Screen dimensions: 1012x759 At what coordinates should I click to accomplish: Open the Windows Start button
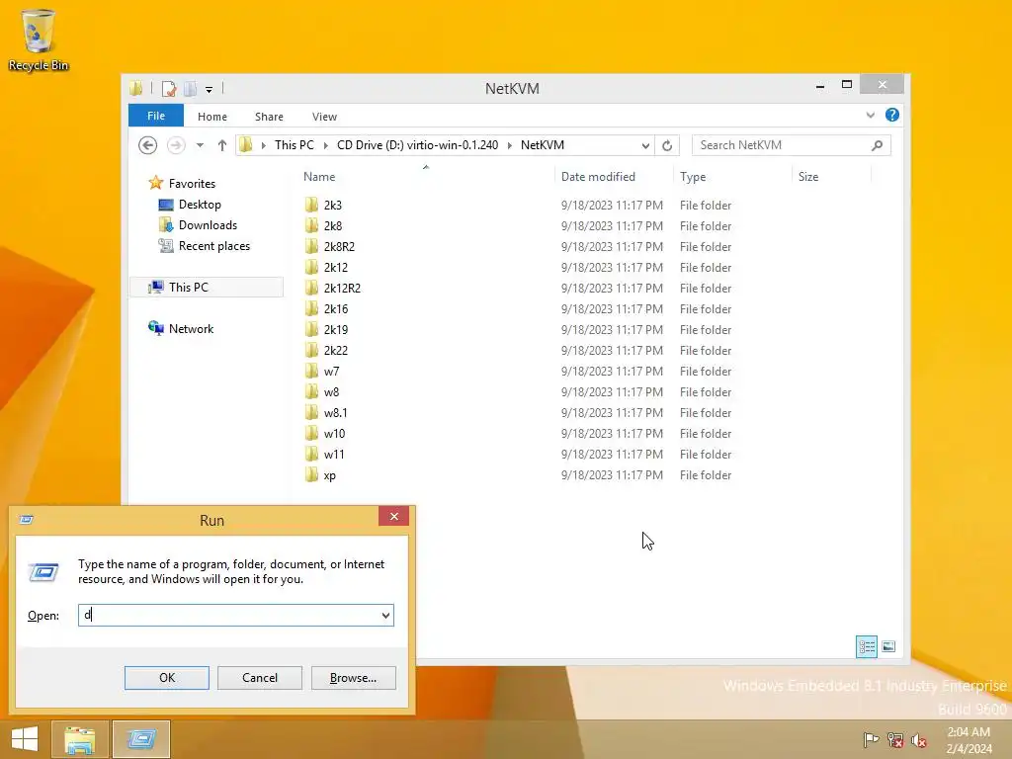click(x=25, y=739)
